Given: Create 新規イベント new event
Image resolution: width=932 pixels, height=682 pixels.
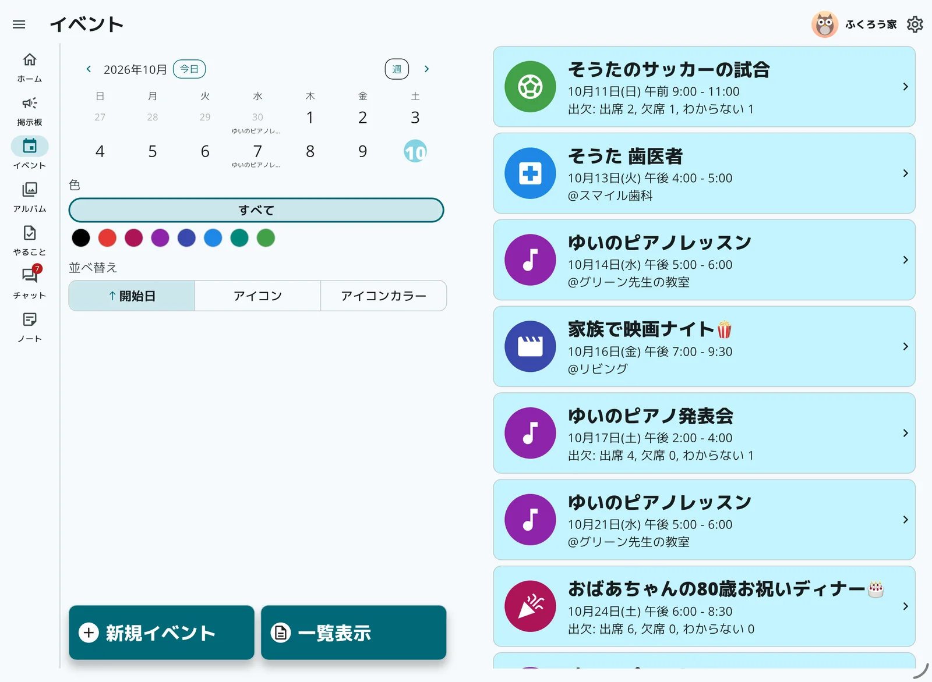Looking at the screenshot, I should click(x=161, y=633).
